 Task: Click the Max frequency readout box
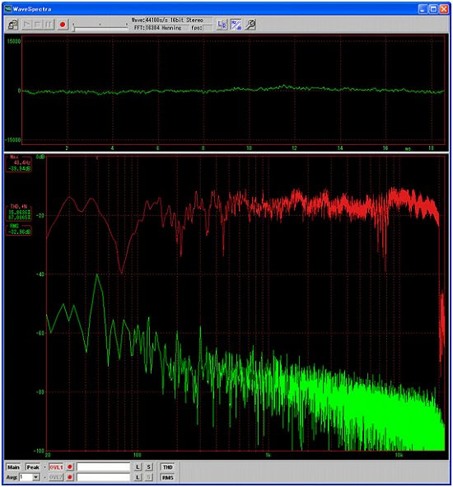pyautogui.click(x=19, y=163)
